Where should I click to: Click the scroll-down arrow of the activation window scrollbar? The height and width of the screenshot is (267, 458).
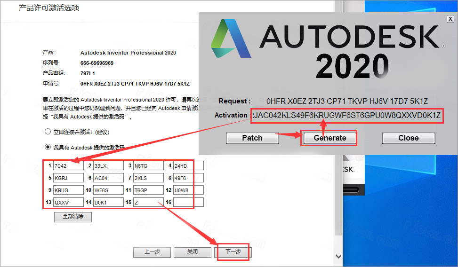(x=338, y=257)
